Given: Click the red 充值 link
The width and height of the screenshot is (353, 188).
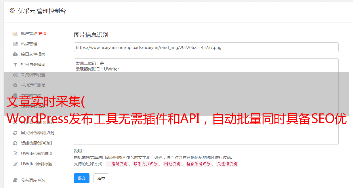Looking at the screenshot, I should coord(42,33).
